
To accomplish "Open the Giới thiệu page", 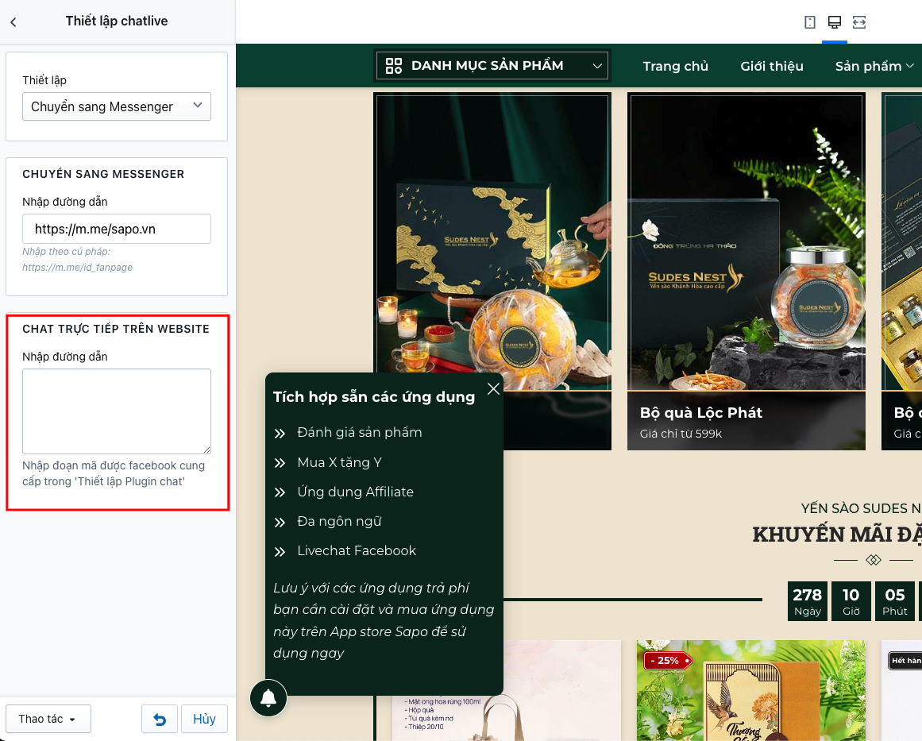I will (x=771, y=66).
